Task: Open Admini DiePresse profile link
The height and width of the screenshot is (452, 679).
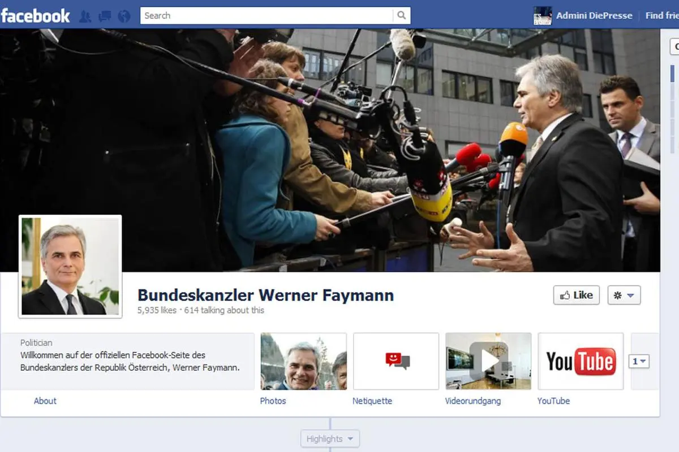Action: click(x=594, y=15)
